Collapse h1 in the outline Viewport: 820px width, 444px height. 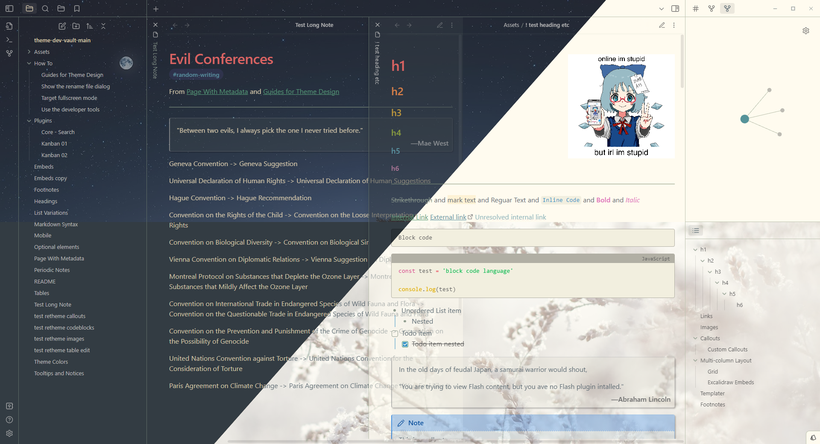pos(695,250)
